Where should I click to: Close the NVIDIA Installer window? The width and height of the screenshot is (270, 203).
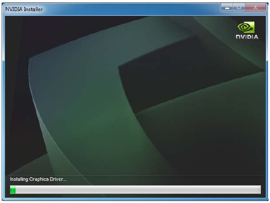click(x=255, y=8)
